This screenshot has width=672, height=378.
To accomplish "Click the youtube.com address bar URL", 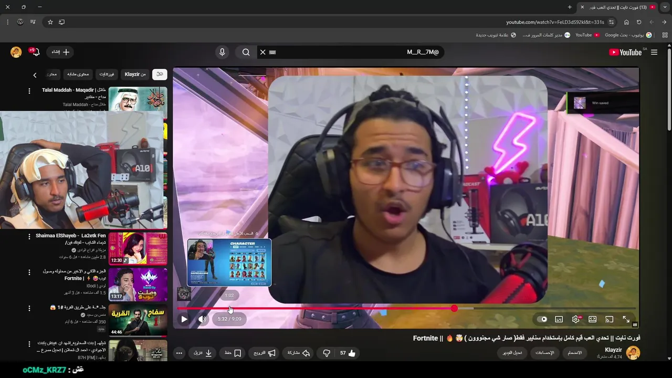I will click(x=555, y=22).
